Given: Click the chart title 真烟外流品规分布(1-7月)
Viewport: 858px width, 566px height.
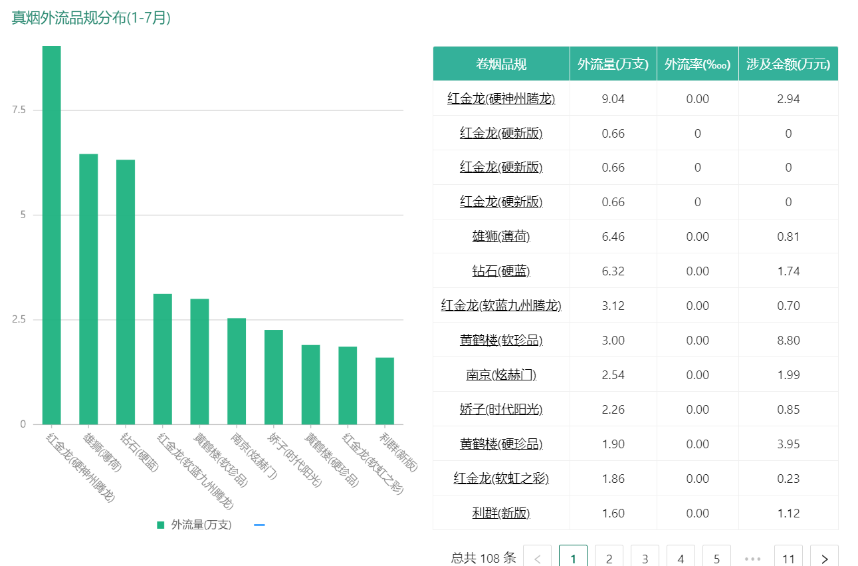Looking at the screenshot, I should 91,18.
